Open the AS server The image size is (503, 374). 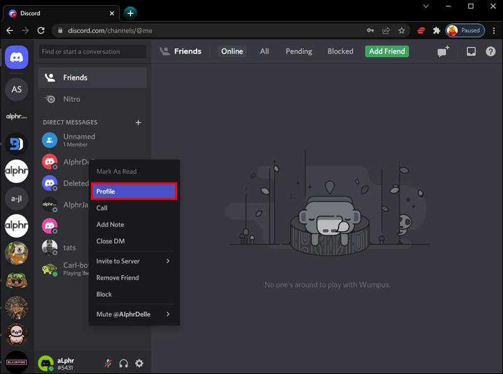coord(16,89)
